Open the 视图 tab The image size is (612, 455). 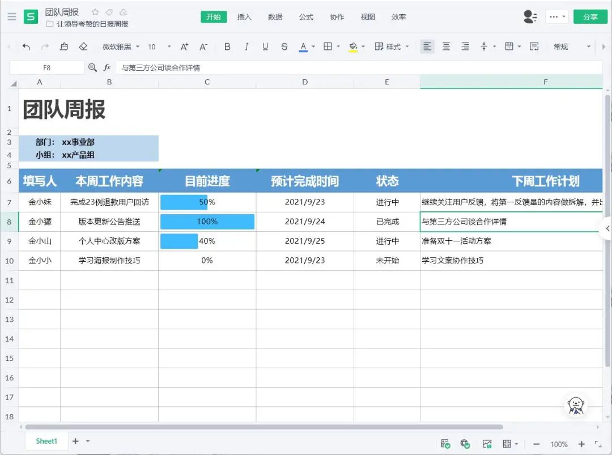point(368,17)
